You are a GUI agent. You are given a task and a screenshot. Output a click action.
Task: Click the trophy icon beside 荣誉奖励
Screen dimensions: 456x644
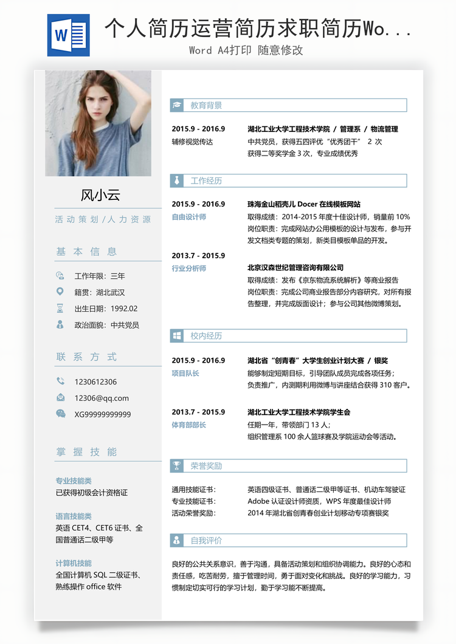pos(177,466)
